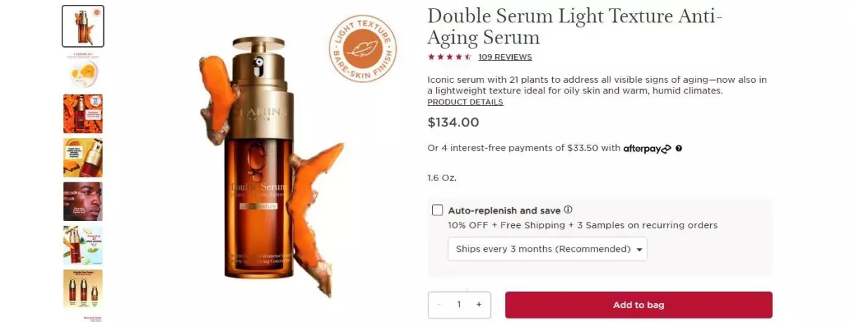Screen dimensions: 850x322
Task: Click the Add to bag button
Action: [639, 305]
